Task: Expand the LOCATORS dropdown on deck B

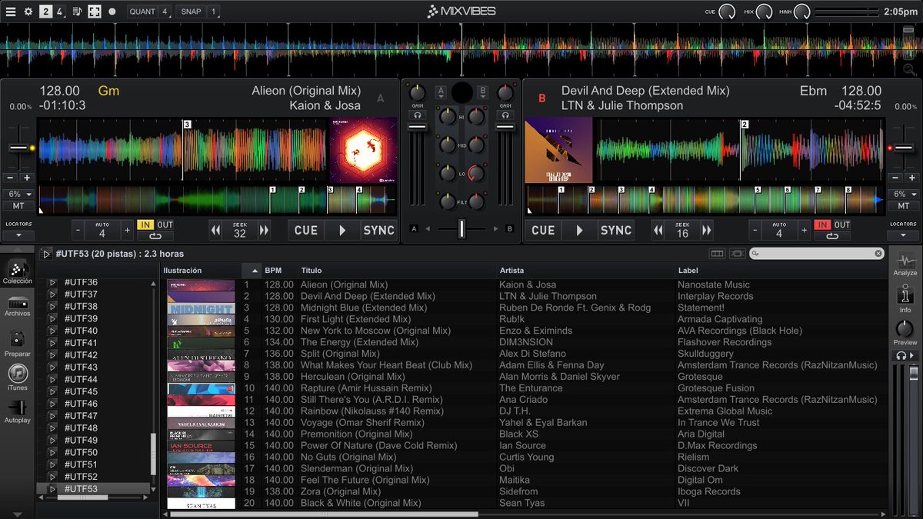Action: (903, 235)
